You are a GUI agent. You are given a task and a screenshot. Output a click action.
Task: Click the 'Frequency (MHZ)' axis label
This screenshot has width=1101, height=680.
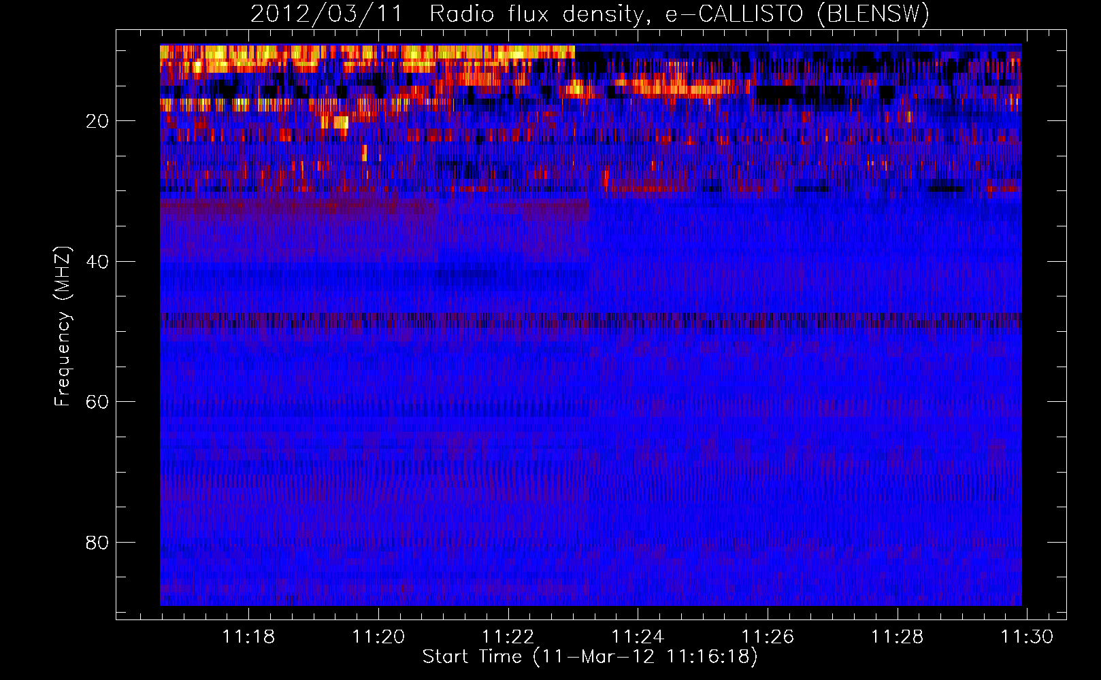(x=62, y=326)
